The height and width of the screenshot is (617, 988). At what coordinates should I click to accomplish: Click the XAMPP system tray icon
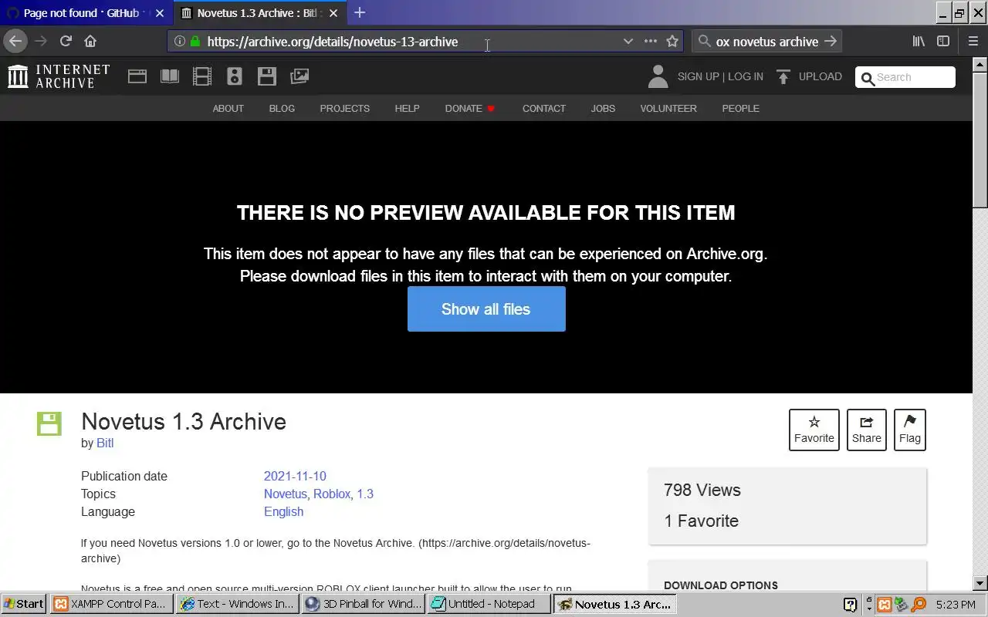885,605
